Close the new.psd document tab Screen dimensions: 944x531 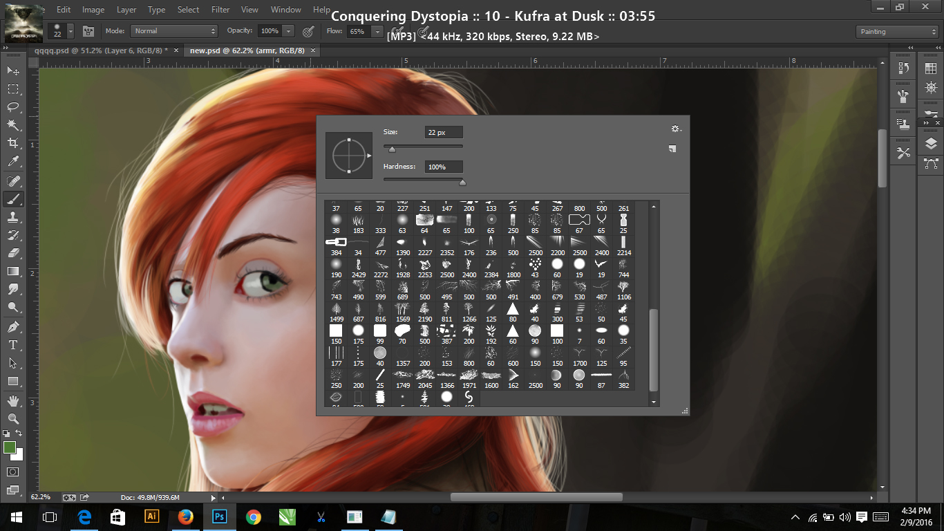[314, 50]
